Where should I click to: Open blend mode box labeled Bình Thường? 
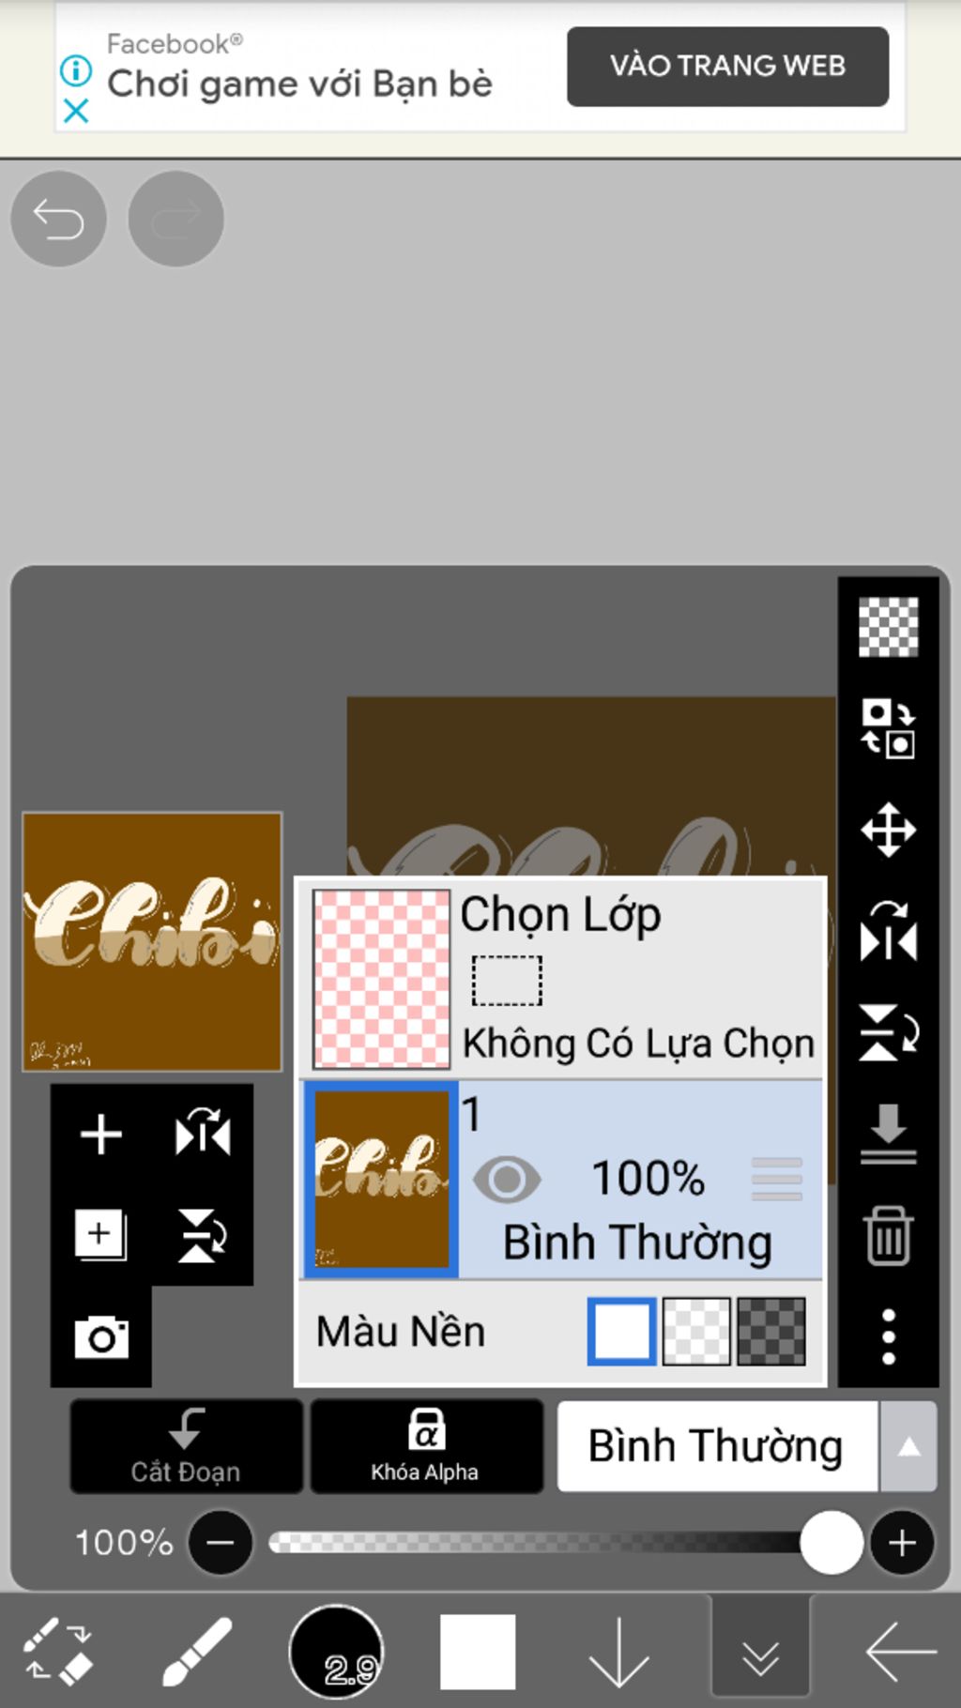(718, 1446)
